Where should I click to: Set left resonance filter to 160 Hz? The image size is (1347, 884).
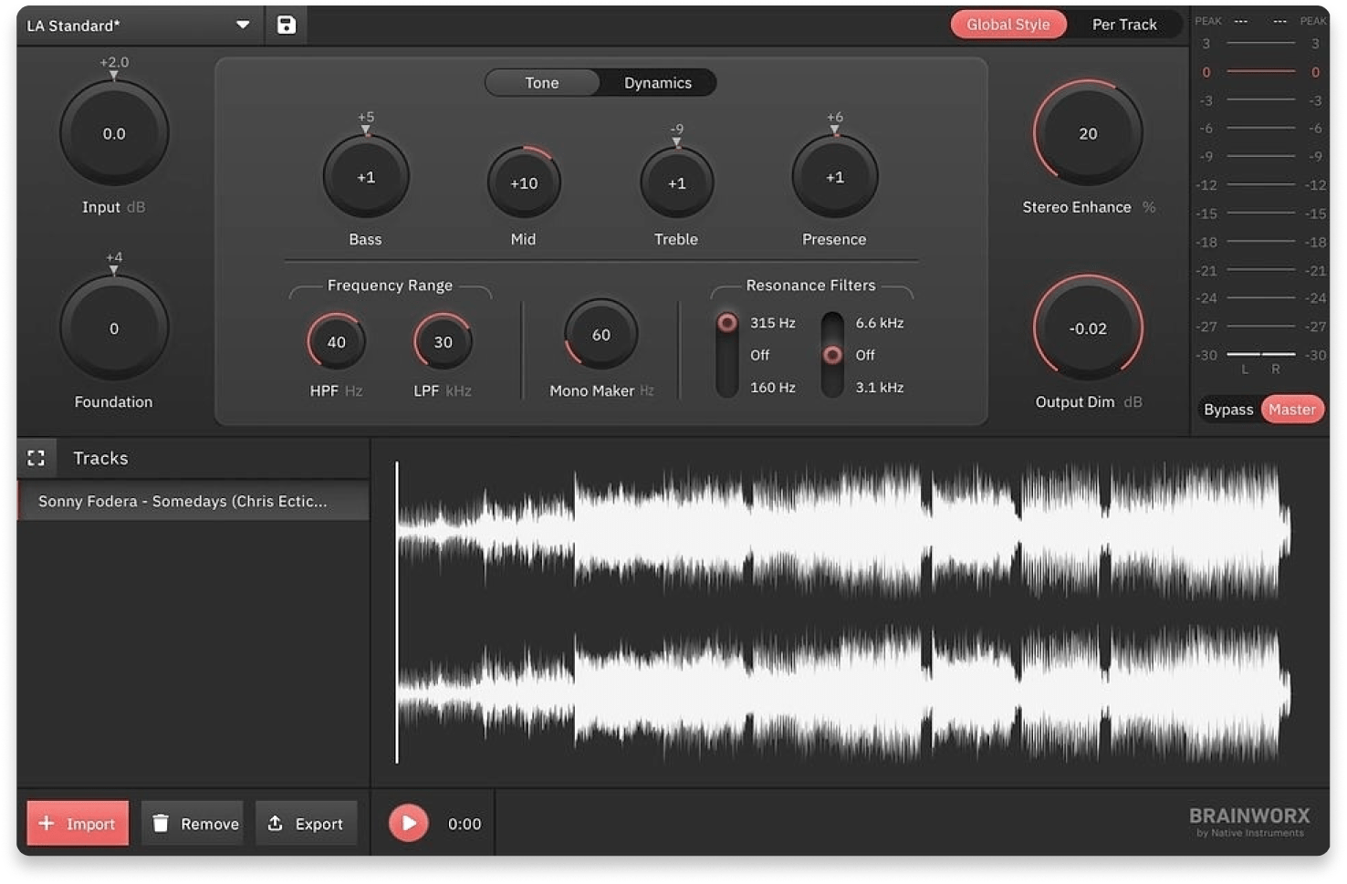pos(728,388)
